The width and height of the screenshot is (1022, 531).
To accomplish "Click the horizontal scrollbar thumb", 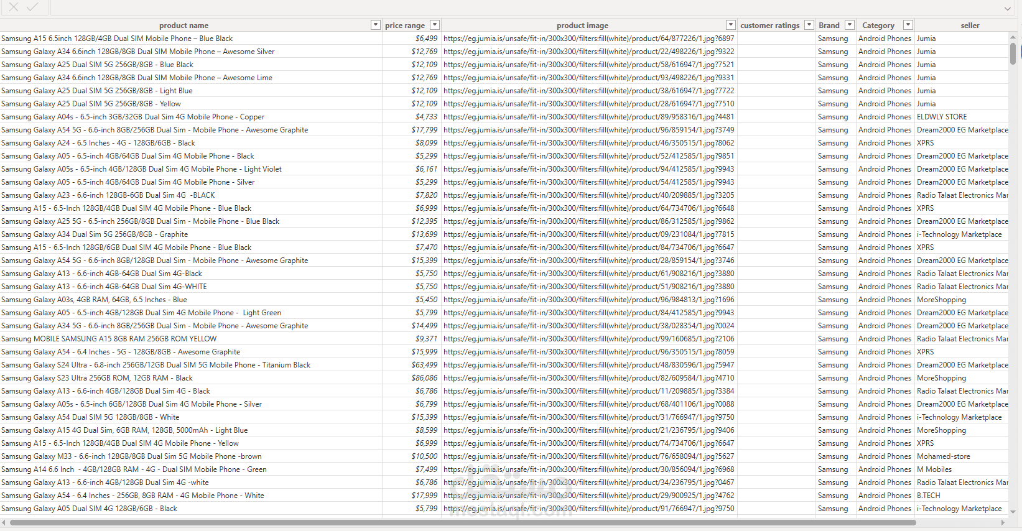I will (463, 523).
